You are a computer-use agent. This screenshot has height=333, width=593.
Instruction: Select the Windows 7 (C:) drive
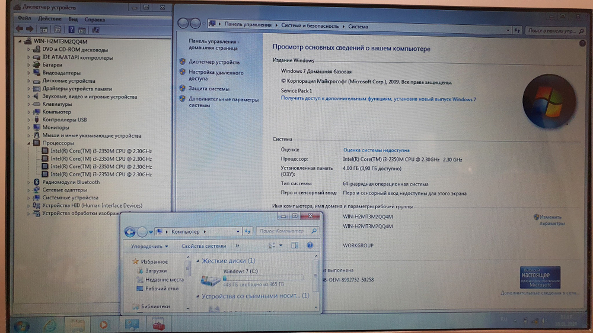click(251, 277)
